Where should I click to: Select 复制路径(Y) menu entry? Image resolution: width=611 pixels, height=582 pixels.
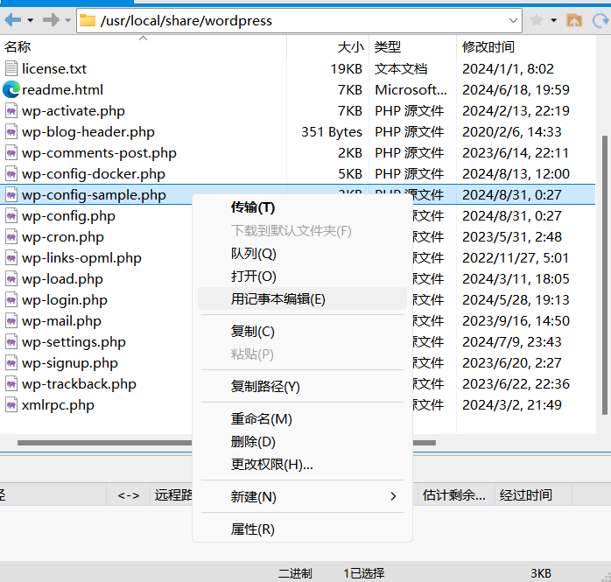[302, 387]
